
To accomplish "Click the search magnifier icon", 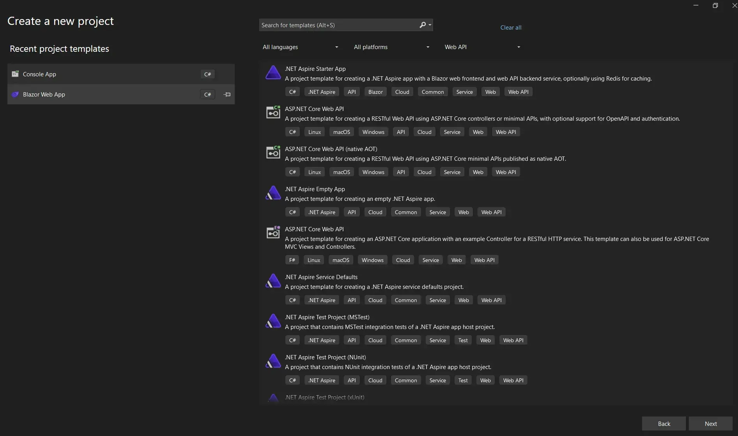I will click(423, 25).
